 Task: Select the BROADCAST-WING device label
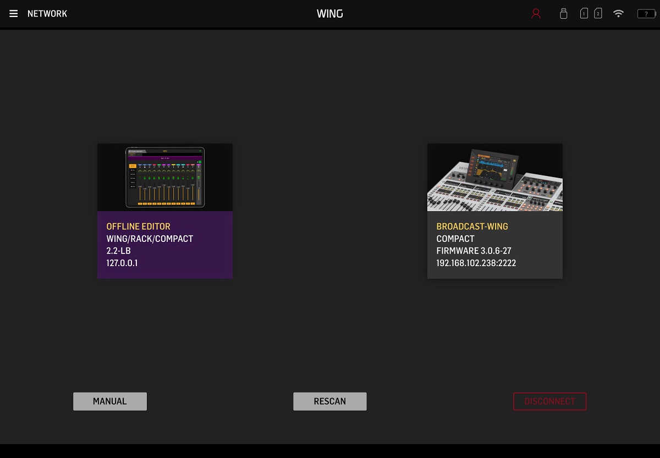tap(472, 227)
